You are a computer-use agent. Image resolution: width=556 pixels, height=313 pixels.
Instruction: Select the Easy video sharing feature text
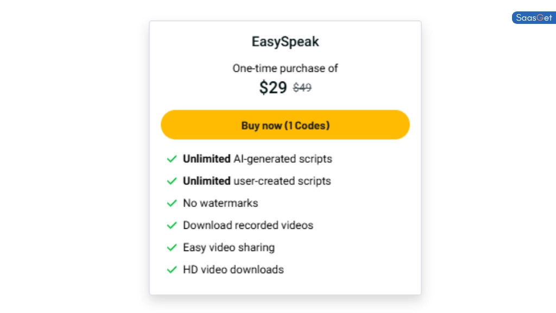229,247
